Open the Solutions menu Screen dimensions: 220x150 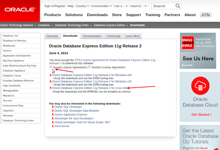pos(74,15)
